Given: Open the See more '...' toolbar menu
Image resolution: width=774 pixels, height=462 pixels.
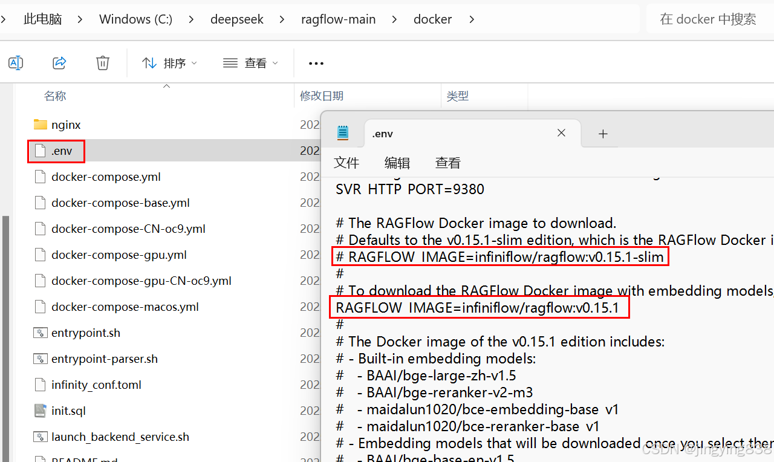Looking at the screenshot, I should tap(316, 63).
